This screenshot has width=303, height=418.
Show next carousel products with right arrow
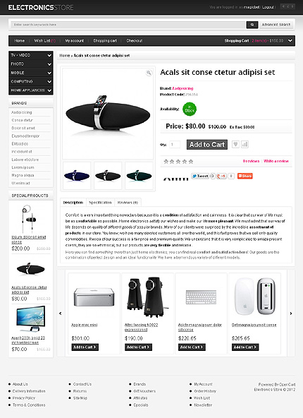coord(291,313)
